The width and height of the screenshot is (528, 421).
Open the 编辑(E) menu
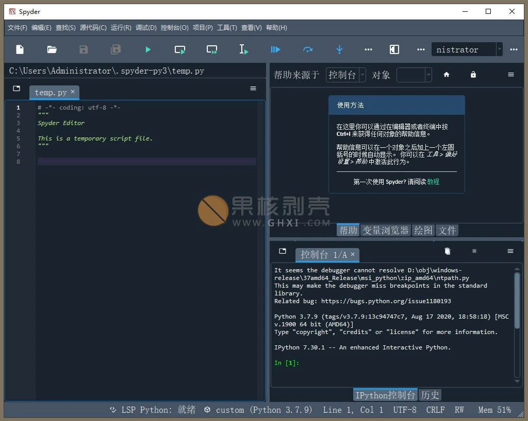(41, 28)
